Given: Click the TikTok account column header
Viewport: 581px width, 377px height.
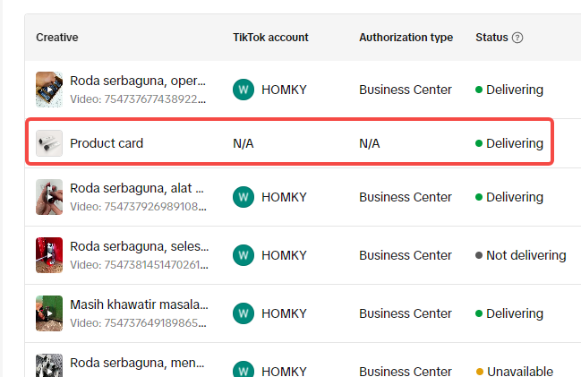Looking at the screenshot, I should 270,38.
